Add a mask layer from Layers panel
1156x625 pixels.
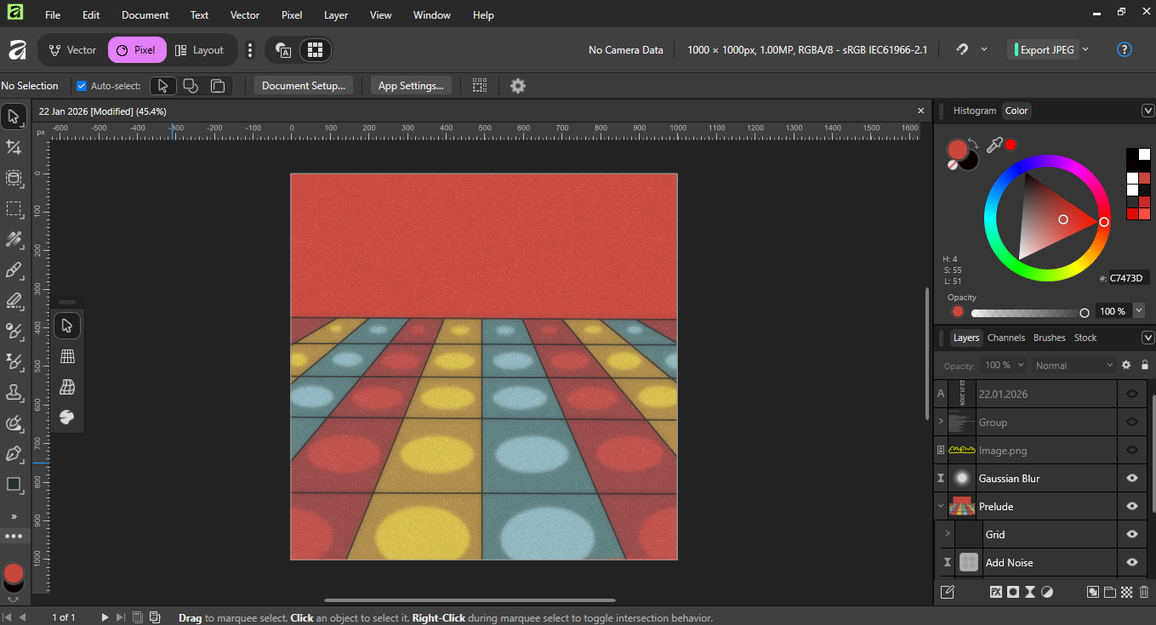tap(1013, 592)
